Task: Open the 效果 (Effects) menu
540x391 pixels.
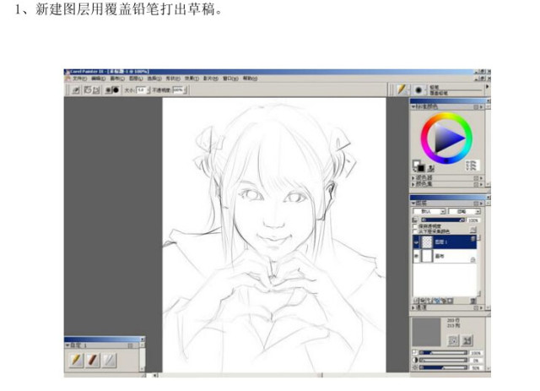Action: click(x=192, y=79)
